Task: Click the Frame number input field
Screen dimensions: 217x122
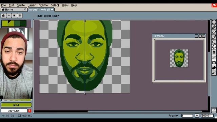Action: pos(187,116)
